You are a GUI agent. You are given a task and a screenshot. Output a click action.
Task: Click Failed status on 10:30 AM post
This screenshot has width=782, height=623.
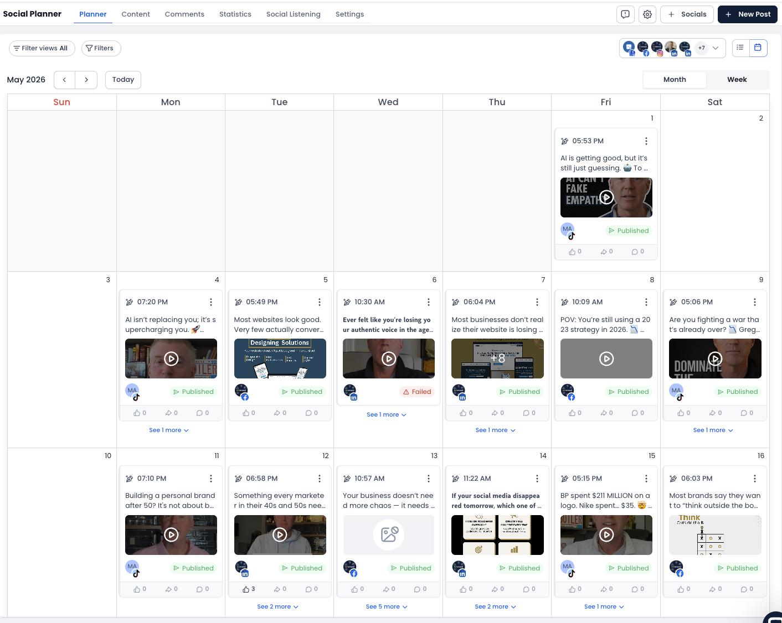coord(417,392)
